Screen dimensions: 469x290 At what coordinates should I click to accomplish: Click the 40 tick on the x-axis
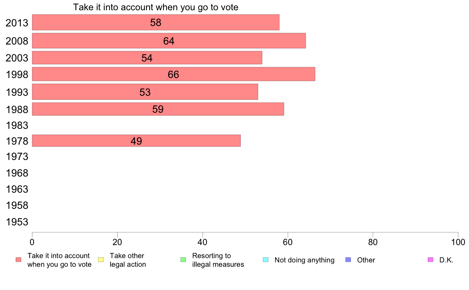click(x=203, y=242)
